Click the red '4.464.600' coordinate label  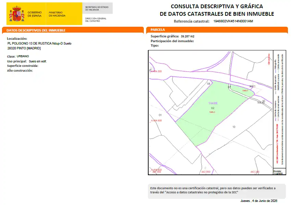coord(156,120)
